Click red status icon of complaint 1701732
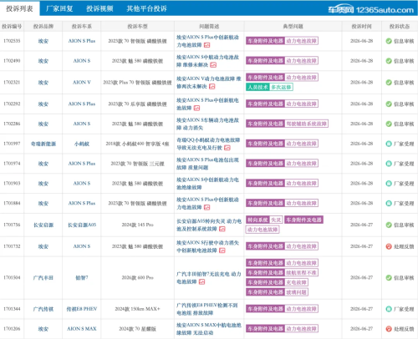Viewport: 418px width, 339px height. pos(389,246)
